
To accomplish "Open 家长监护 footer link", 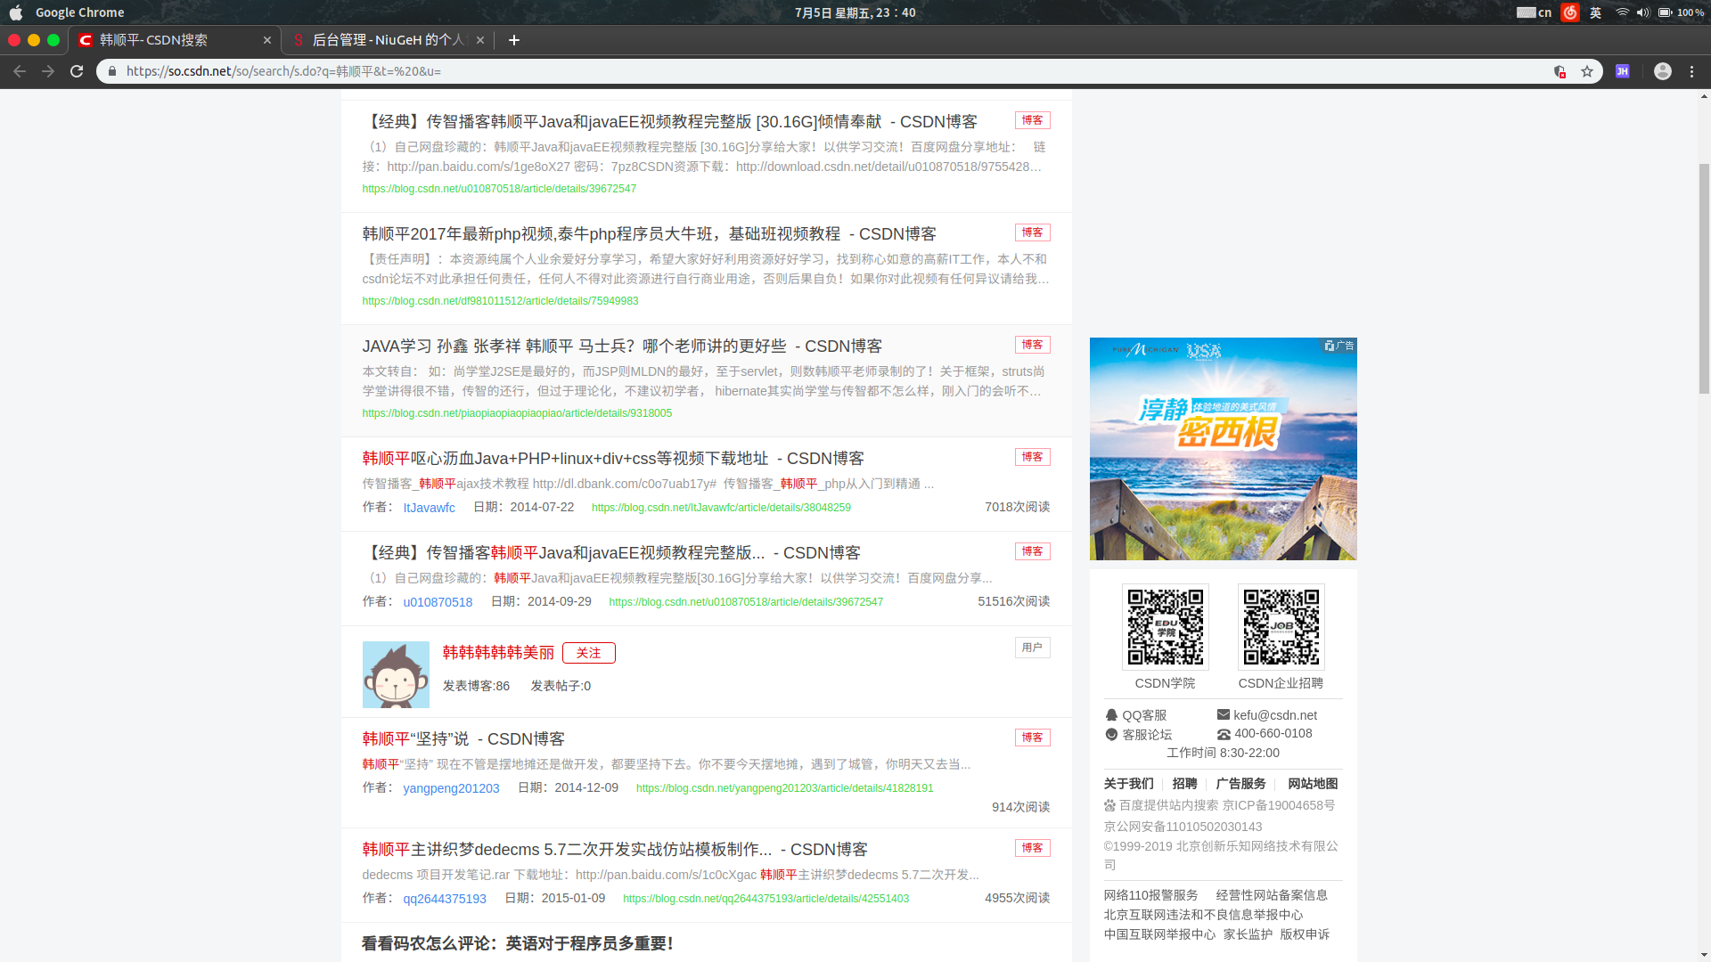I will pos(1248,934).
